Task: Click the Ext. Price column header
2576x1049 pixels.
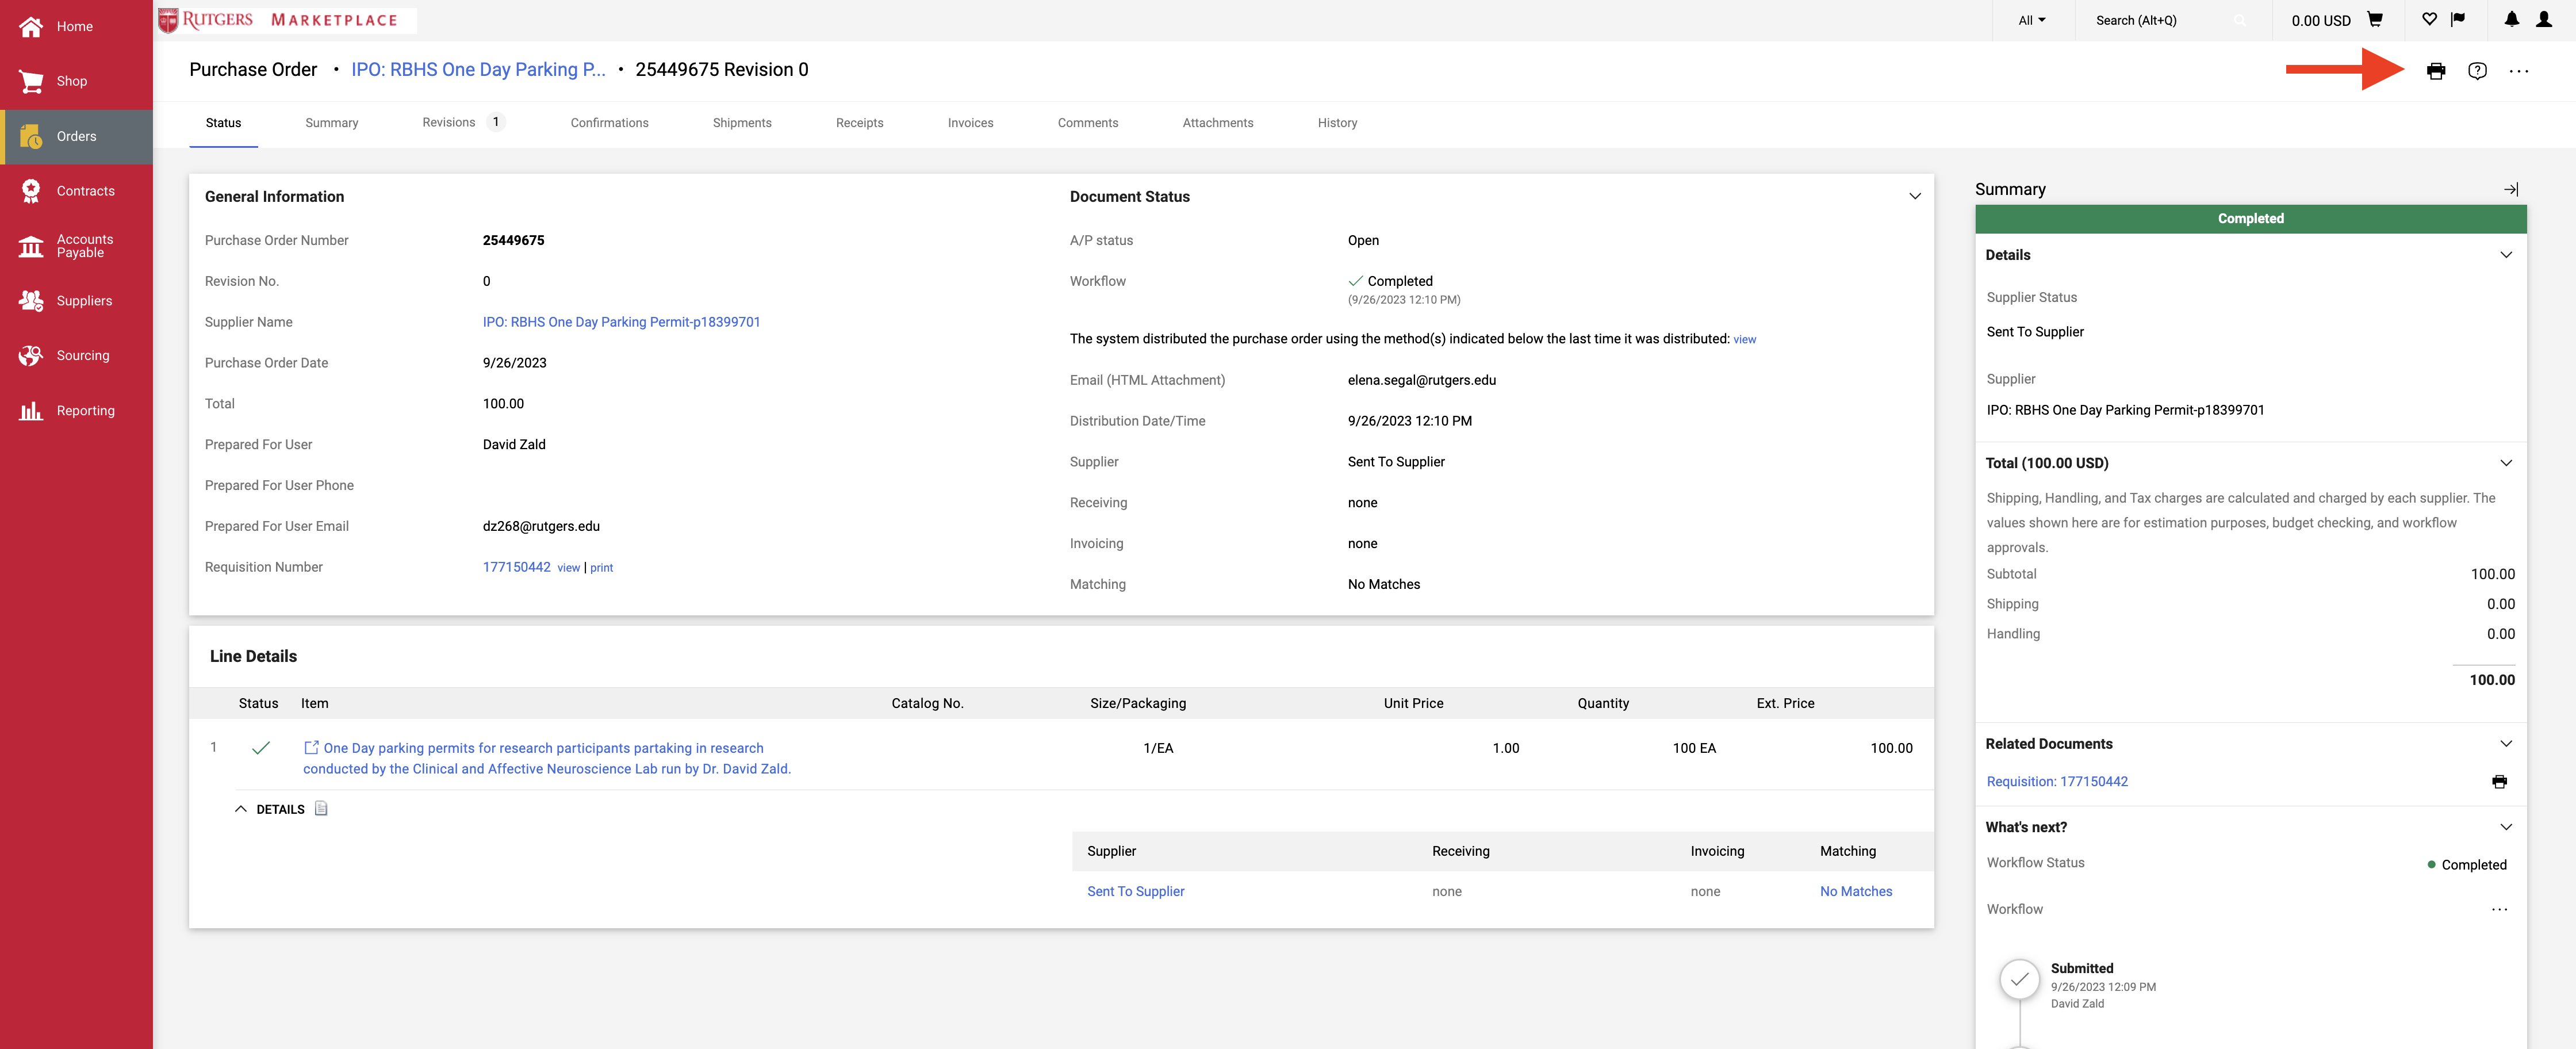Action: [1785, 703]
